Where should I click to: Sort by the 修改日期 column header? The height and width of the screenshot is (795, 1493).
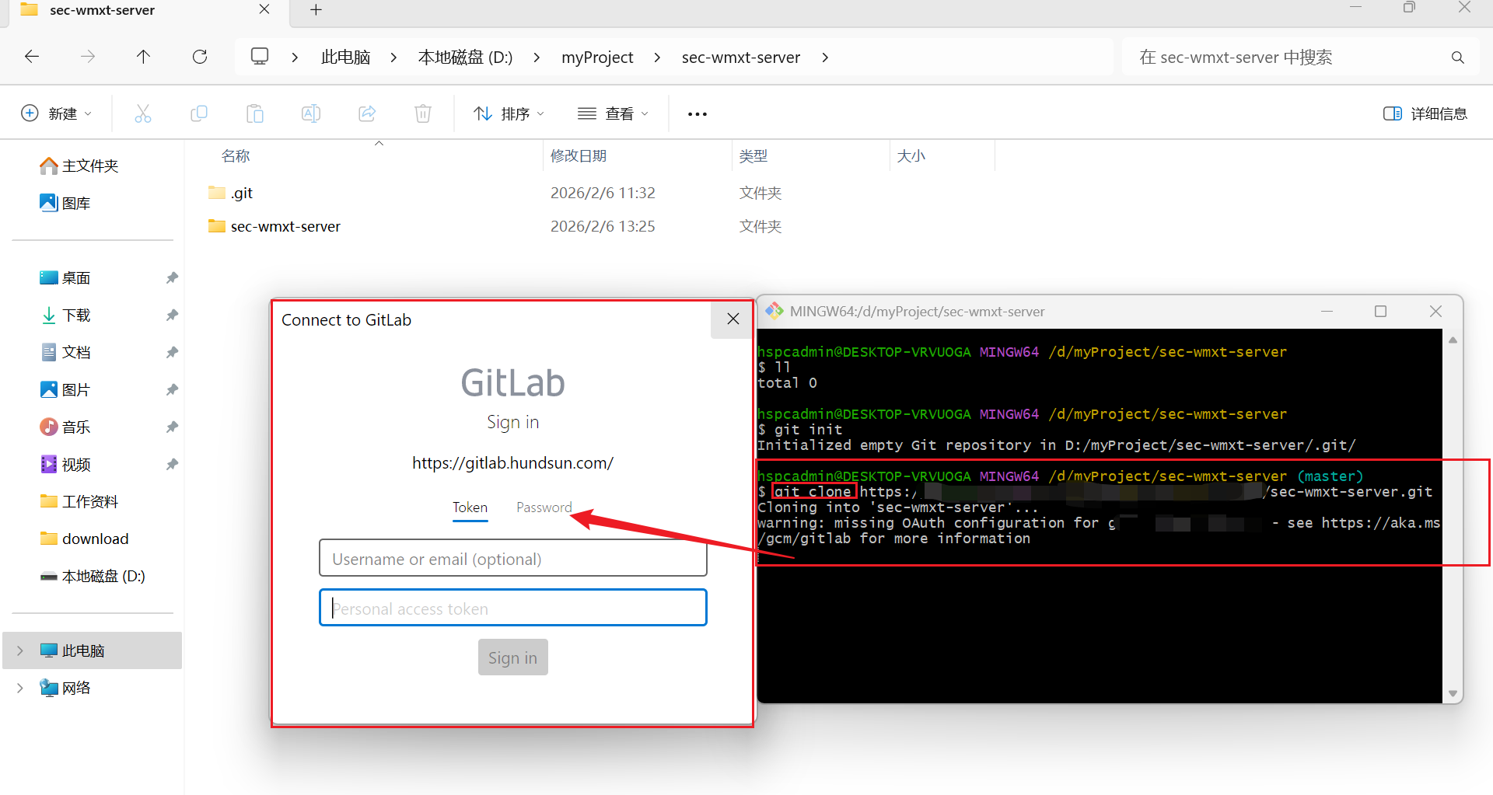coord(579,156)
